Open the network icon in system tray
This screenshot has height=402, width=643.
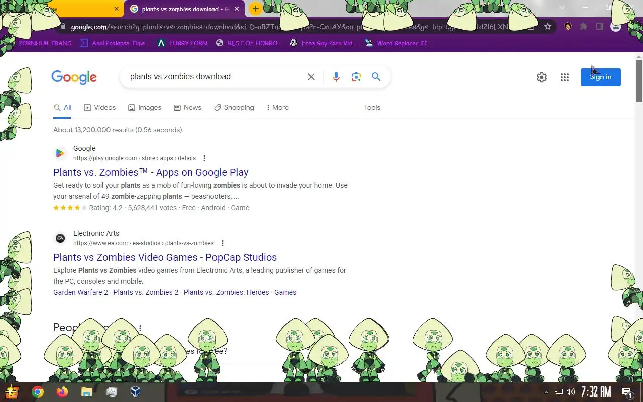559,392
